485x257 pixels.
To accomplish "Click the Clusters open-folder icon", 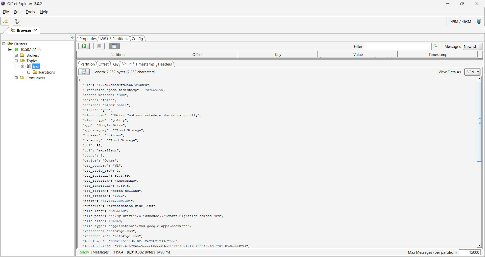I will point(10,44).
